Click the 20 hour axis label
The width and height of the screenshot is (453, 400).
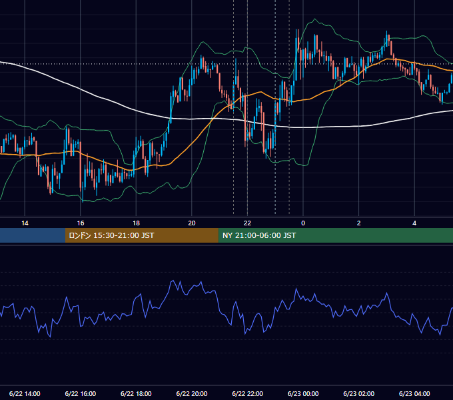click(x=192, y=223)
